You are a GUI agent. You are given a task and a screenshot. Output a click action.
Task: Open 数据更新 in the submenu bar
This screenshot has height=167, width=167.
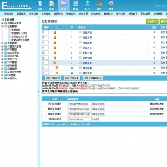(96, 14)
